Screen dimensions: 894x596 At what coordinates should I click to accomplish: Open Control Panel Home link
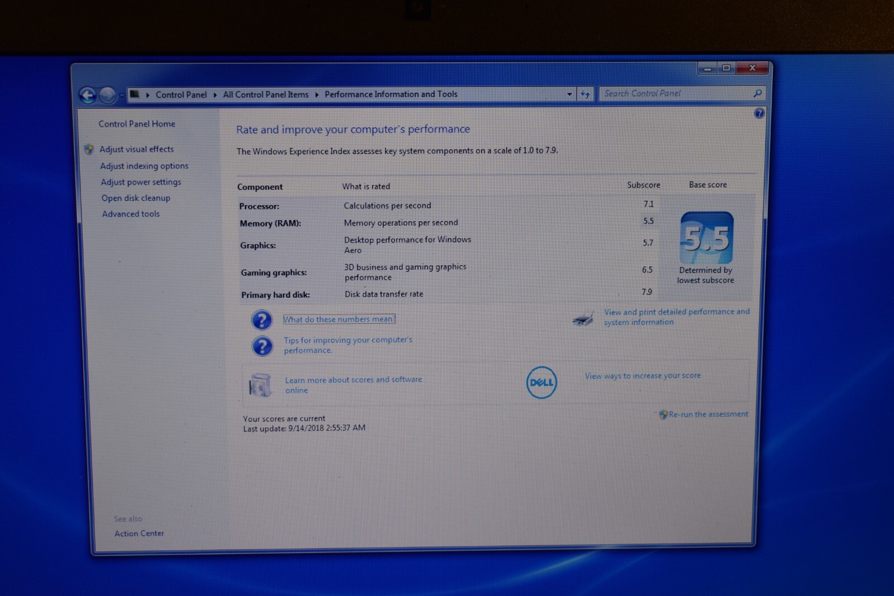[x=137, y=124]
